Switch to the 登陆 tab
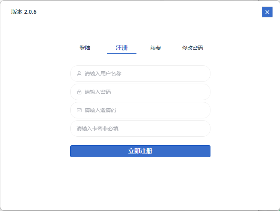This screenshot has height=211, width=280. [x=85, y=48]
